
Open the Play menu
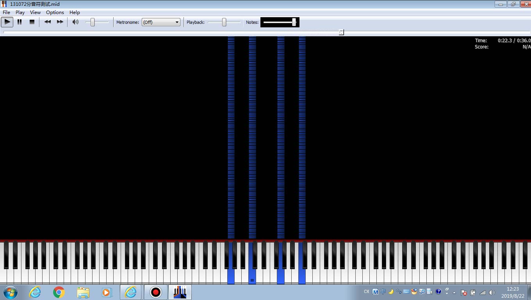point(20,12)
